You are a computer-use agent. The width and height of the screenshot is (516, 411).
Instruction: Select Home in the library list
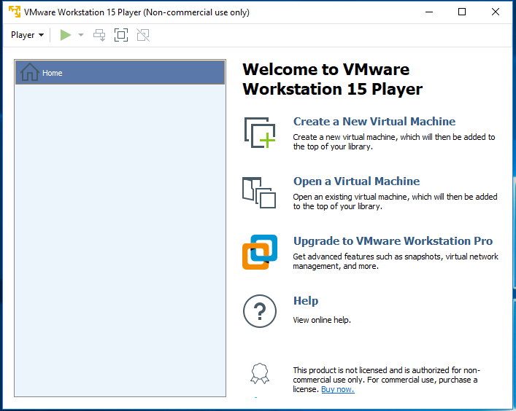tap(120, 73)
